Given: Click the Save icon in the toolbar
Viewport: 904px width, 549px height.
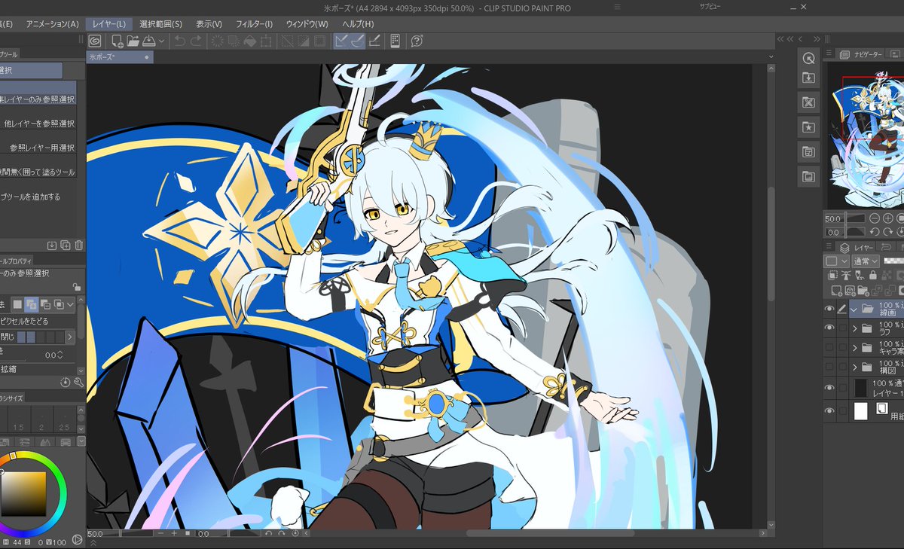Looking at the screenshot, I should click(151, 41).
